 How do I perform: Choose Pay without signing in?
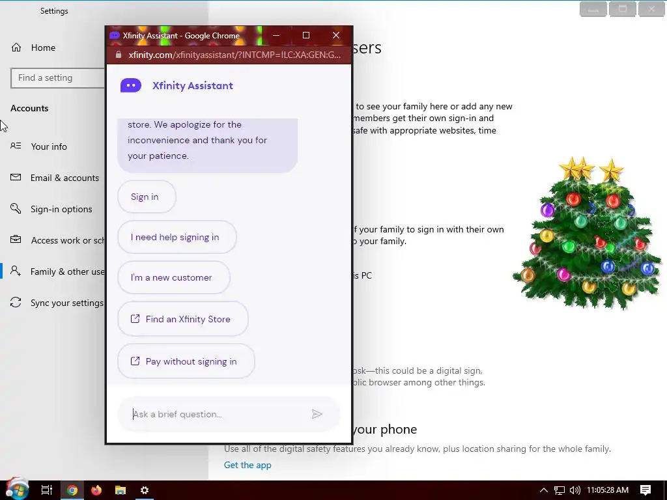(x=186, y=361)
